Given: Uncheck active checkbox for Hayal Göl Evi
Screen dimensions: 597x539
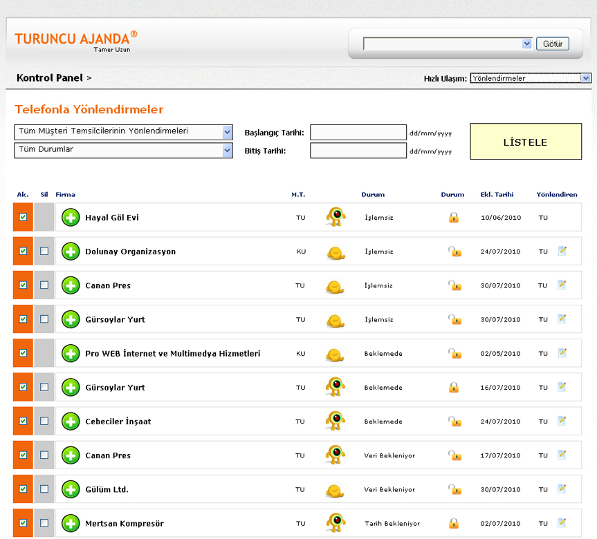Looking at the screenshot, I should pos(23,217).
